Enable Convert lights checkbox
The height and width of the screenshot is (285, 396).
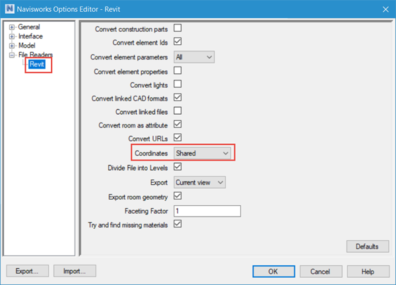(x=178, y=84)
